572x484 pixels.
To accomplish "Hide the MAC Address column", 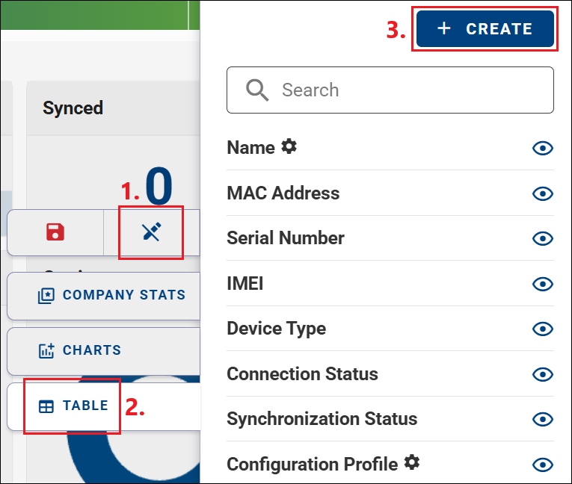I will pos(543,193).
